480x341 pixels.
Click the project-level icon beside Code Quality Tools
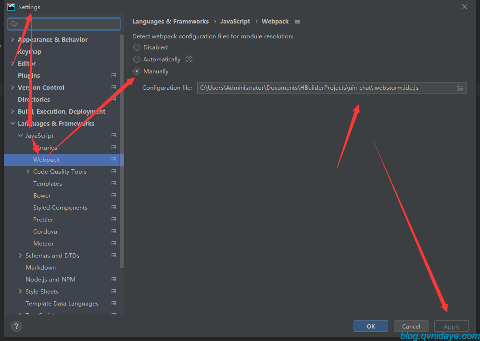coord(114,171)
